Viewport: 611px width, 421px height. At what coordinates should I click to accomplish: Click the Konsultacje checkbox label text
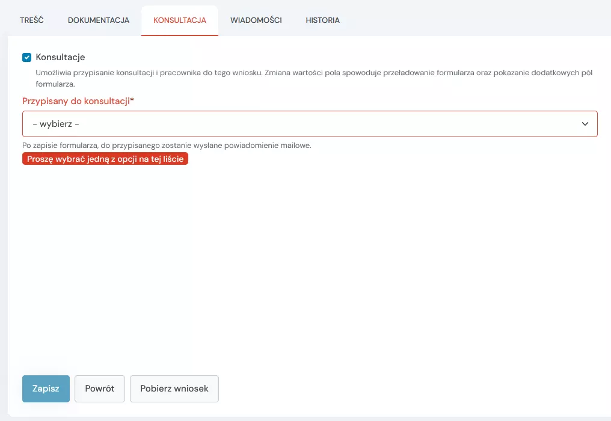pos(60,57)
